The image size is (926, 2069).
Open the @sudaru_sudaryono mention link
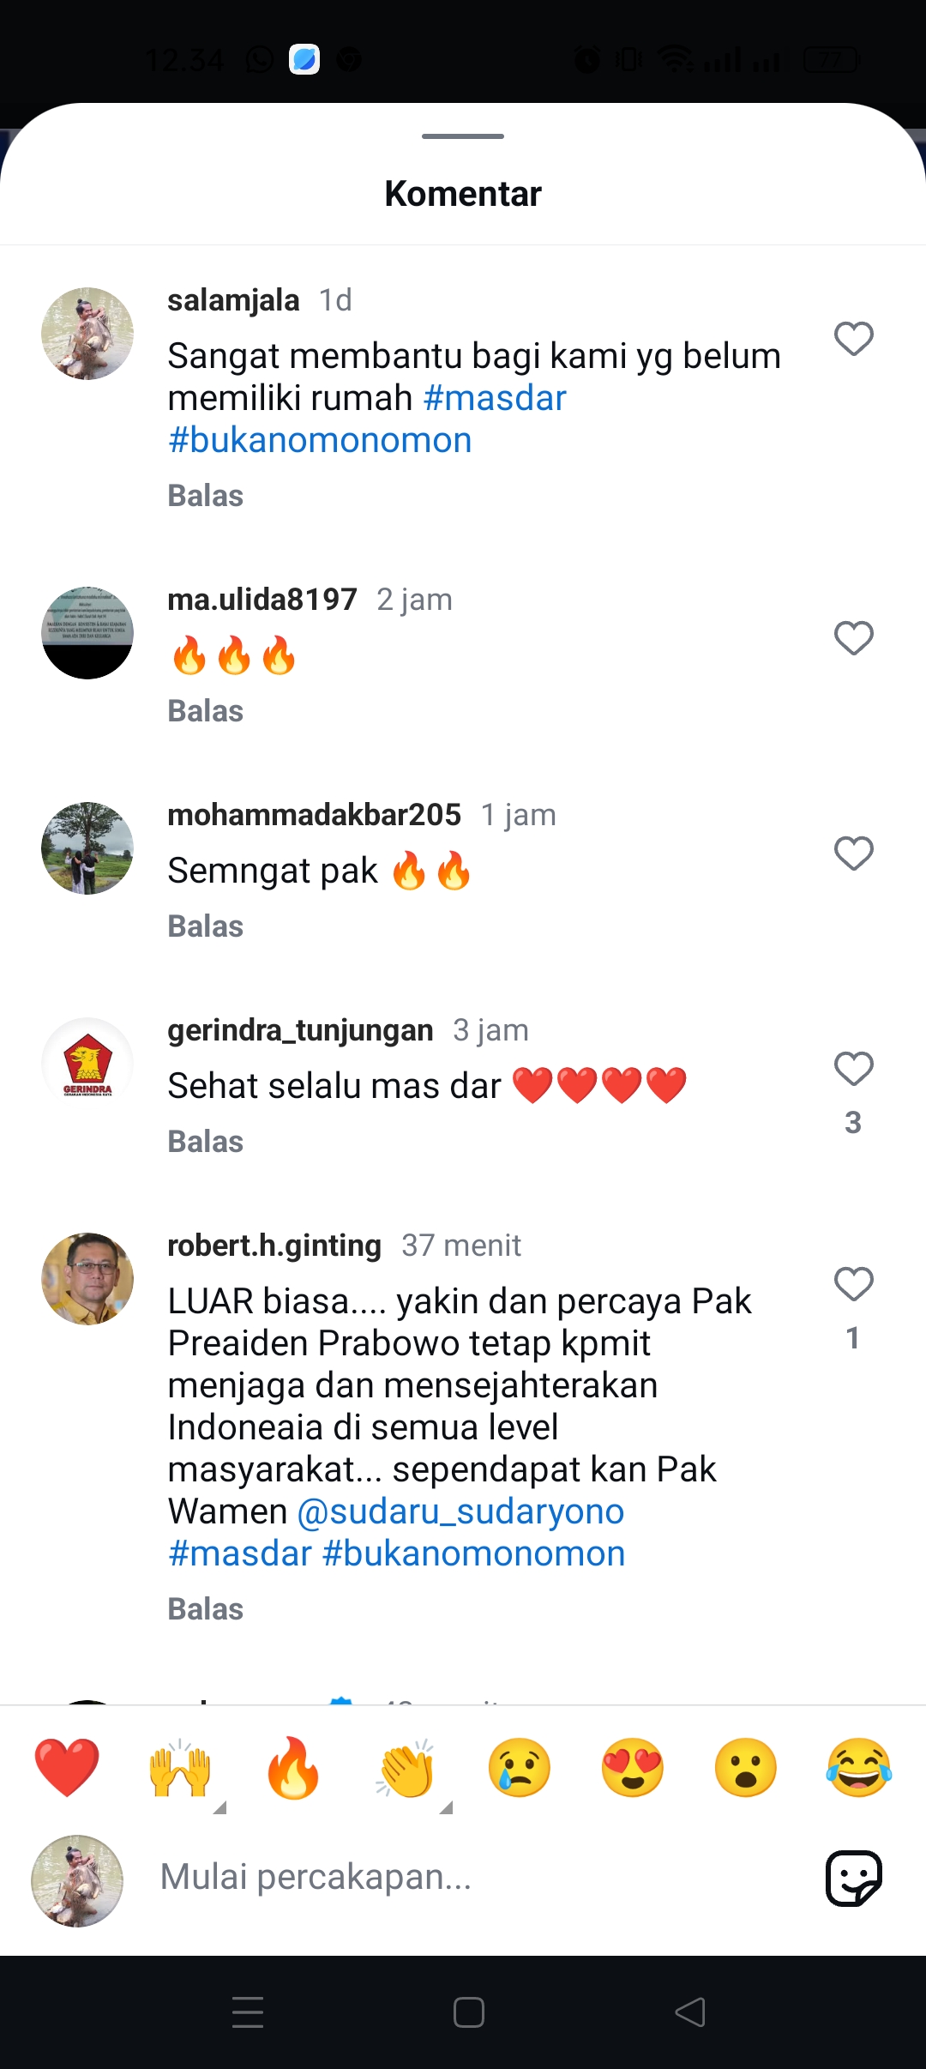460,1511
